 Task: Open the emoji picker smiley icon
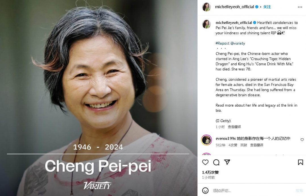(x=205, y=191)
